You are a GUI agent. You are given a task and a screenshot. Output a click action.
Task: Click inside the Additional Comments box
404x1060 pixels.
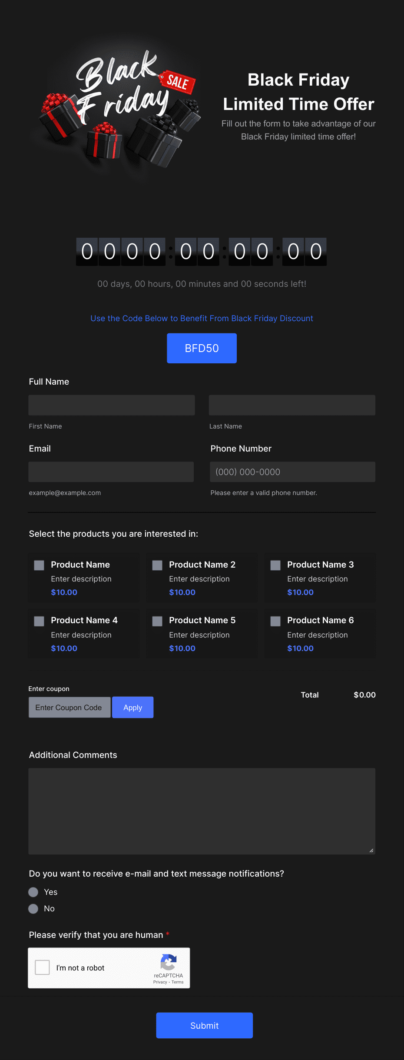click(202, 811)
